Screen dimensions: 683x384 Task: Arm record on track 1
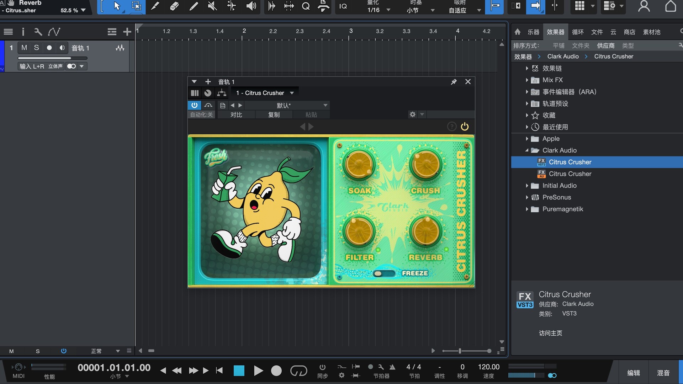pos(49,48)
